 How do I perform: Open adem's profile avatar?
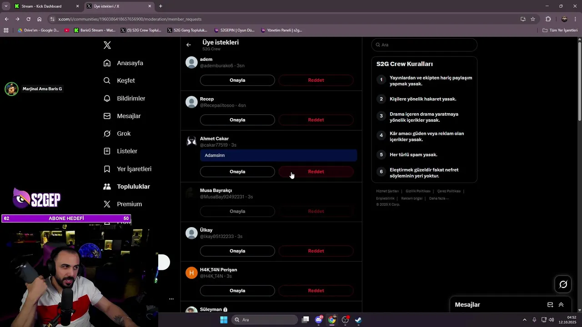click(191, 62)
